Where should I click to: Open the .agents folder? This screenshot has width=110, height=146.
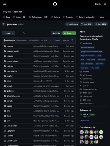(10, 46)
